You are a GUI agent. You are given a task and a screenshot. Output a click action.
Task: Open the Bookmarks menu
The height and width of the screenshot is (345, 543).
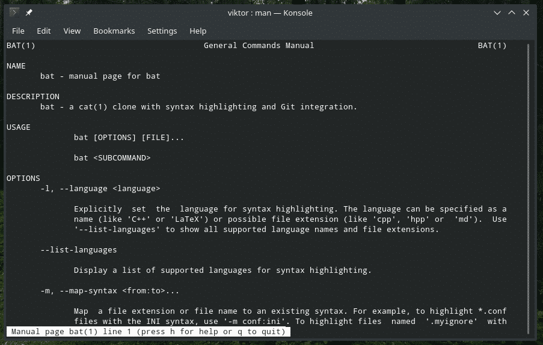[x=114, y=31]
